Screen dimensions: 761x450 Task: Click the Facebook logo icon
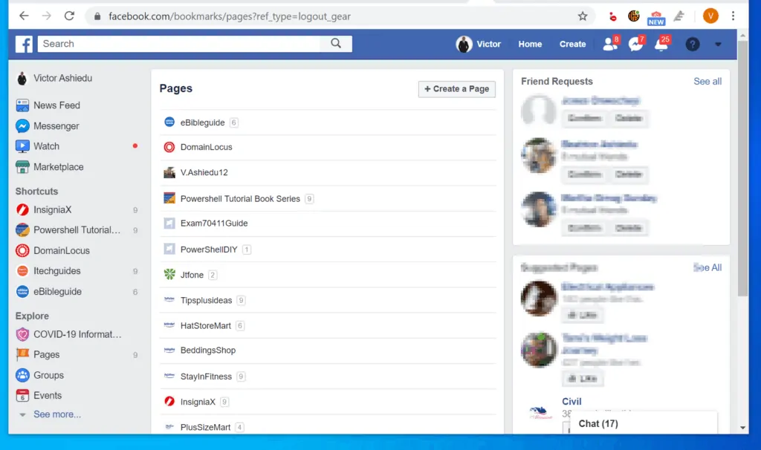coord(24,44)
